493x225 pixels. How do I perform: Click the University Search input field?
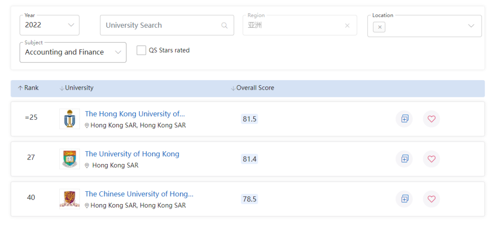coord(167,25)
